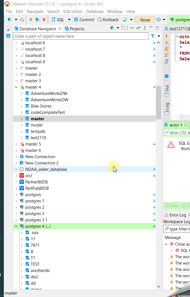Open the Help menu

131,11
